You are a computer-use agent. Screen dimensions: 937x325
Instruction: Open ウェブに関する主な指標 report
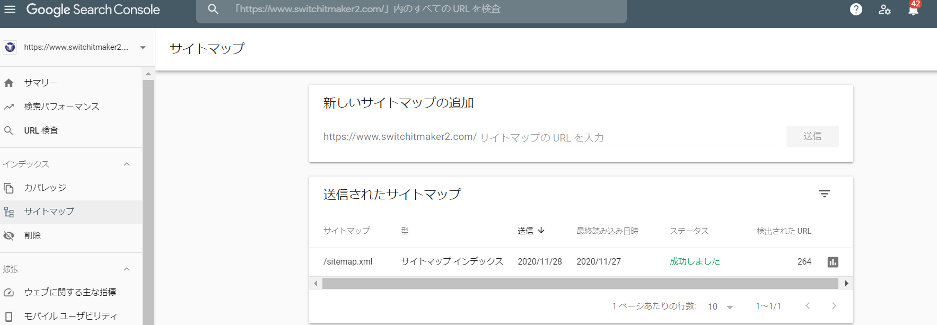point(71,292)
